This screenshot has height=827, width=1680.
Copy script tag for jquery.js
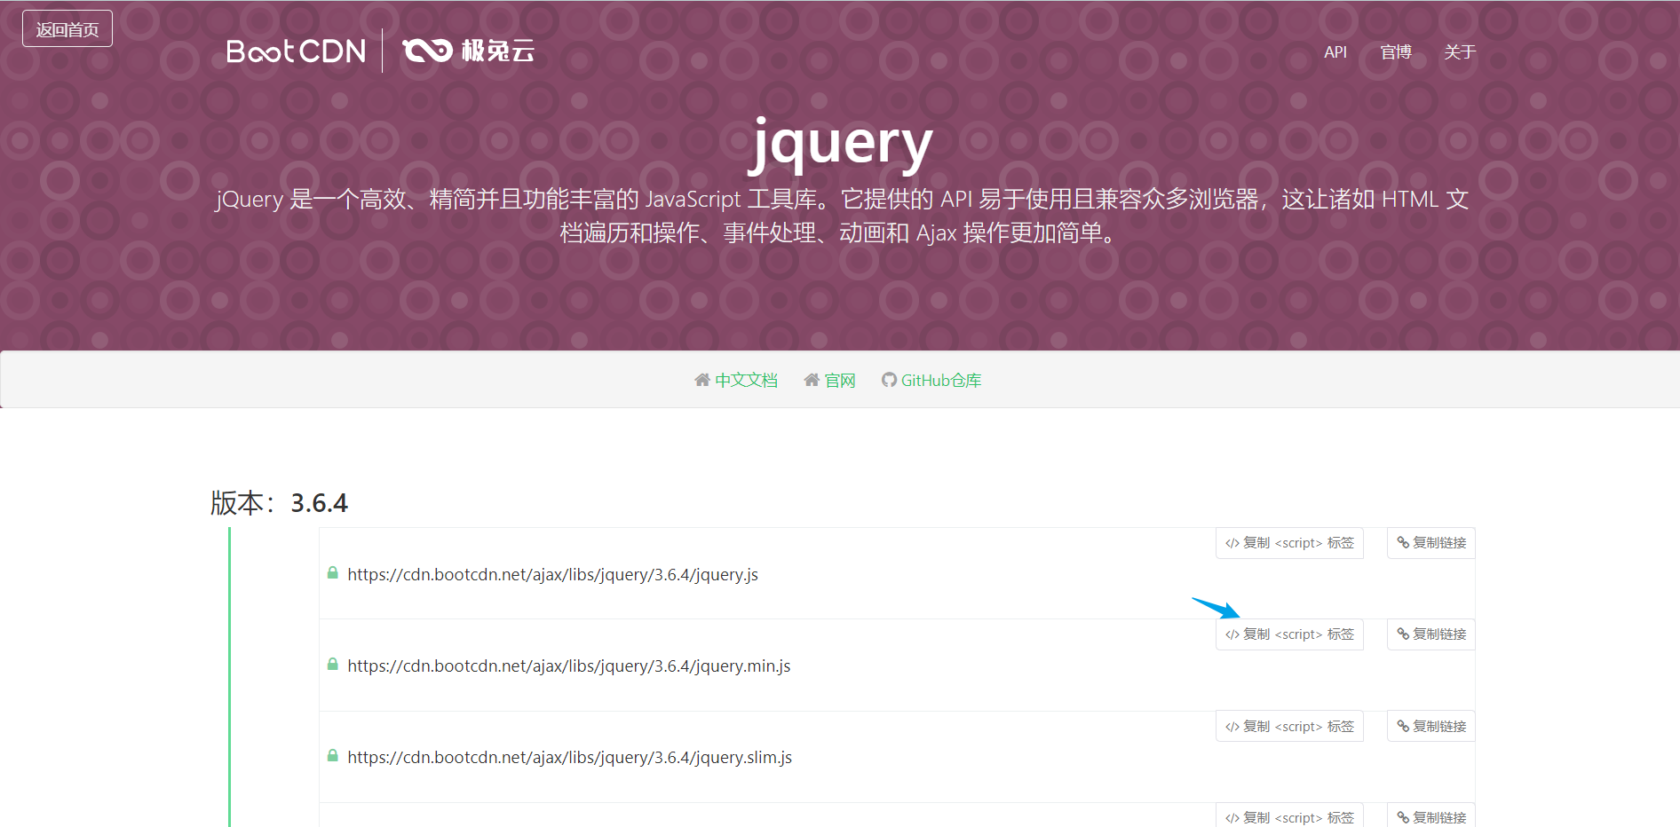coord(1289,543)
